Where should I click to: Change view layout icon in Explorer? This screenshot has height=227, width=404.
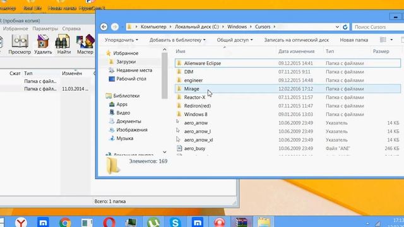click(383, 40)
